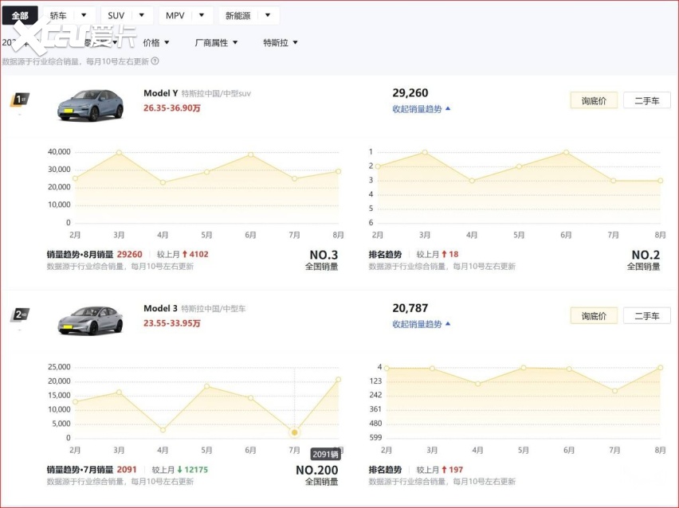The height and width of the screenshot is (508, 679).
Task: Click the Model 3 decrease value 12175
Action: point(196,470)
